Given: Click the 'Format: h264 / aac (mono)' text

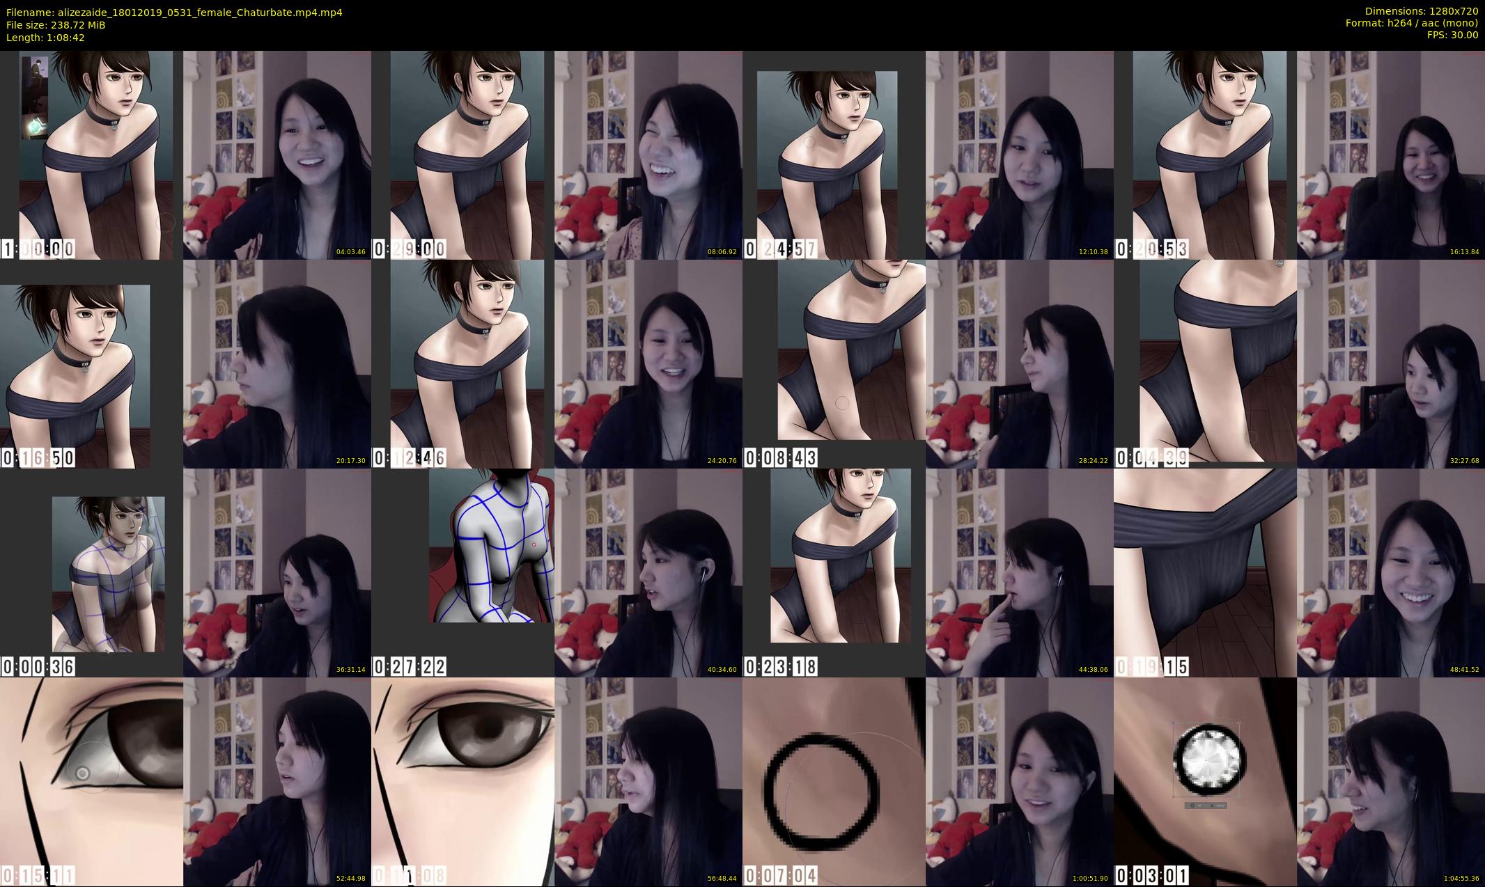Looking at the screenshot, I should coord(1412,23).
